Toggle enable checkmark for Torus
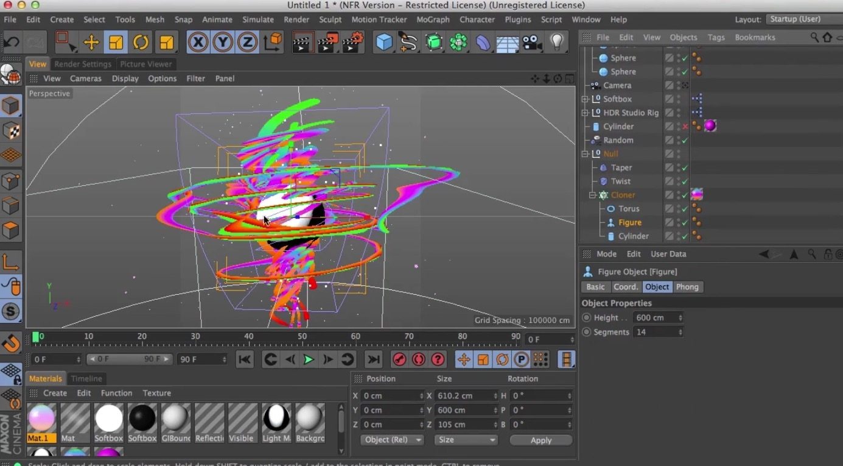 pos(685,209)
